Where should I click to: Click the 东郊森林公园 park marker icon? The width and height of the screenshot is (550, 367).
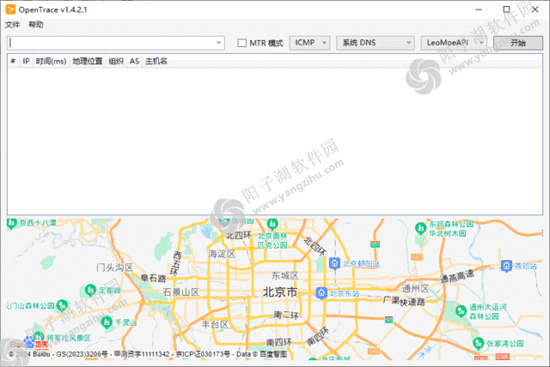pyautogui.click(x=420, y=228)
